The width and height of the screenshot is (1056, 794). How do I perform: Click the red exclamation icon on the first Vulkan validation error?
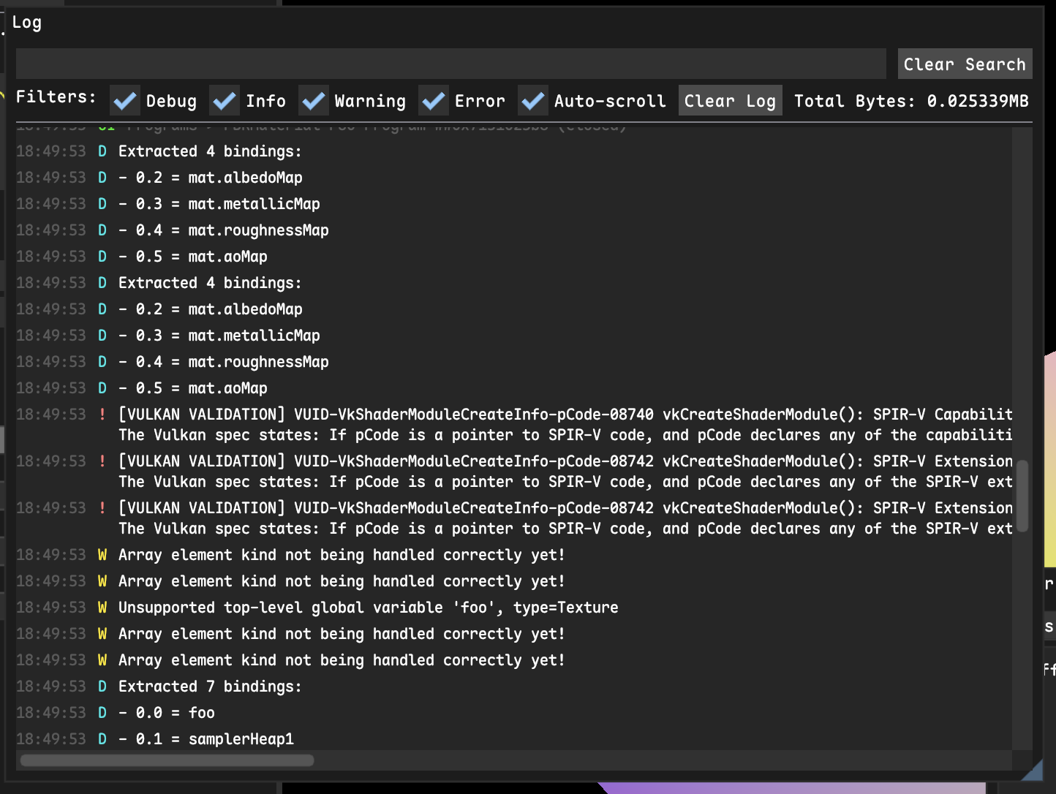coord(102,414)
